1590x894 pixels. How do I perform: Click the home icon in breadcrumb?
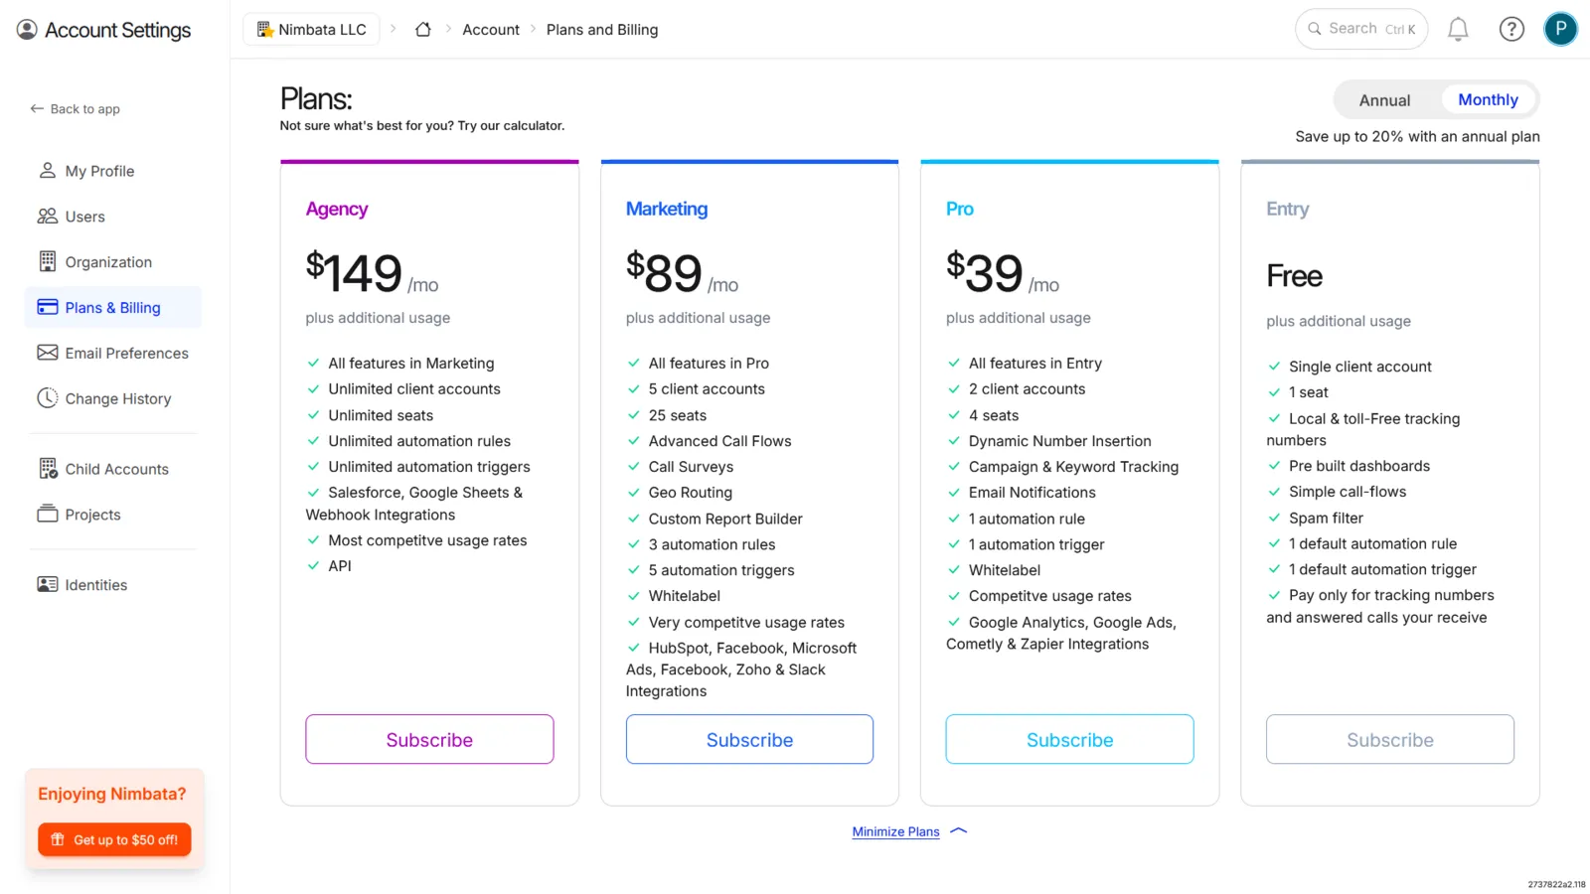(x=422, y=30)
